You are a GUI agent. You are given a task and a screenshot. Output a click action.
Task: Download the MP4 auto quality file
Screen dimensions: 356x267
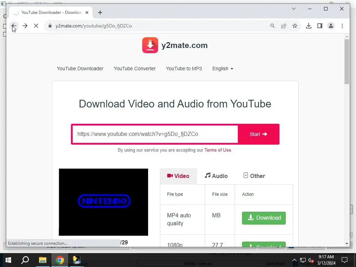point(264,218)
